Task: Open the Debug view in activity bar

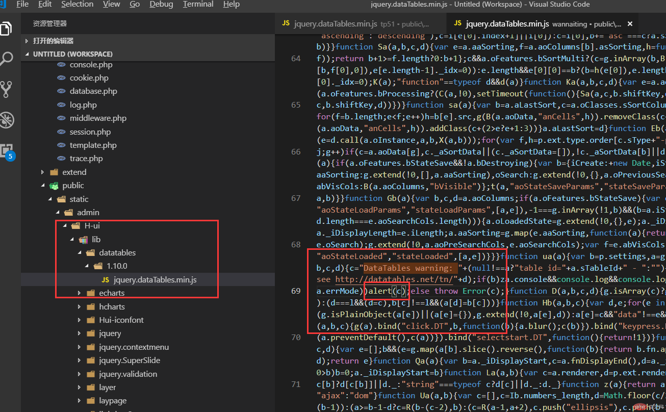Action: pos(6,120)
